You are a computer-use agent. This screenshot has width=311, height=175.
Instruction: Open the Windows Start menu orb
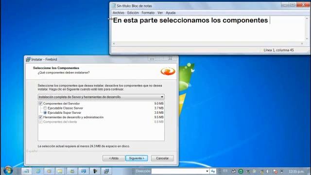pyautogui.click(x=8, y=170)
